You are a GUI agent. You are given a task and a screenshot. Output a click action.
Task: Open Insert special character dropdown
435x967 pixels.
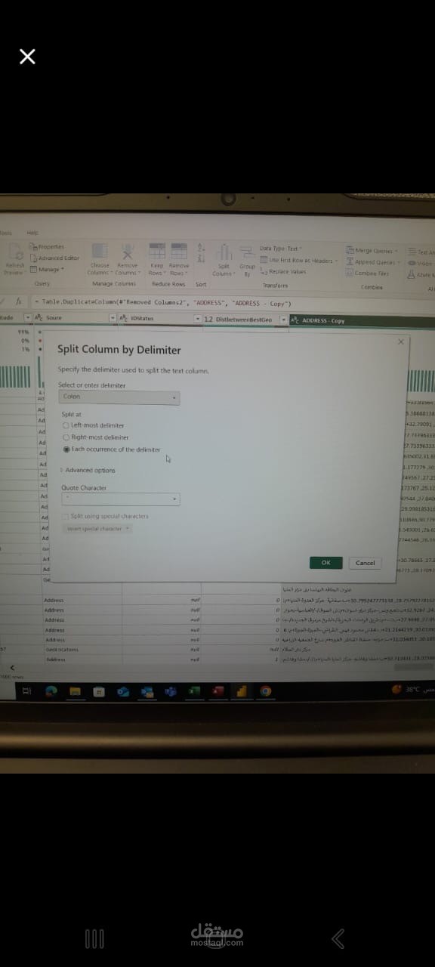96,528
